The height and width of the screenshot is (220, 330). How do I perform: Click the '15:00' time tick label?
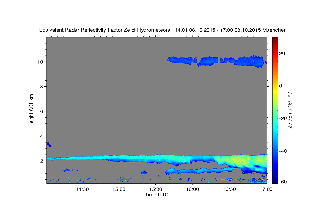119,189
